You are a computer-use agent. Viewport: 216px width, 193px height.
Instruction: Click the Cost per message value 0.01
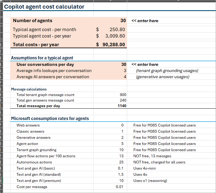120,187
